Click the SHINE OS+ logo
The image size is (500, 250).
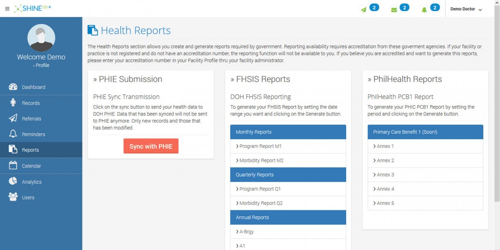[x=32, y=8]
